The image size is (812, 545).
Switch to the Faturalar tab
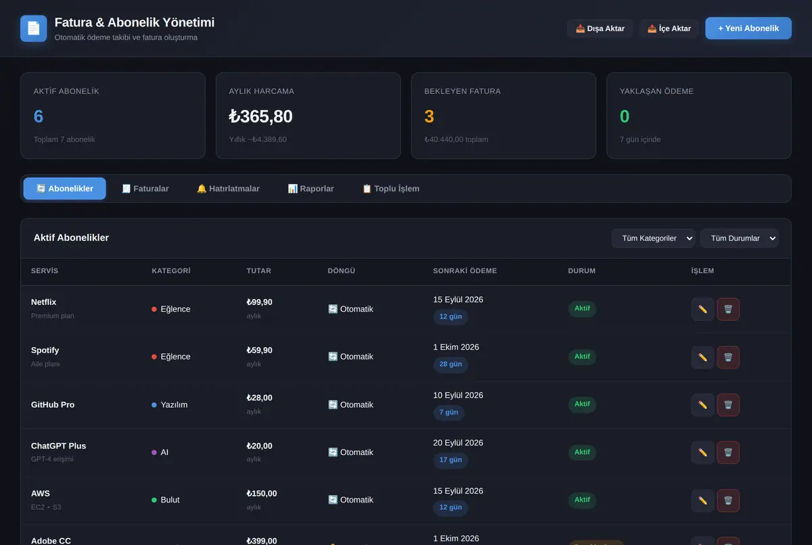145,189
